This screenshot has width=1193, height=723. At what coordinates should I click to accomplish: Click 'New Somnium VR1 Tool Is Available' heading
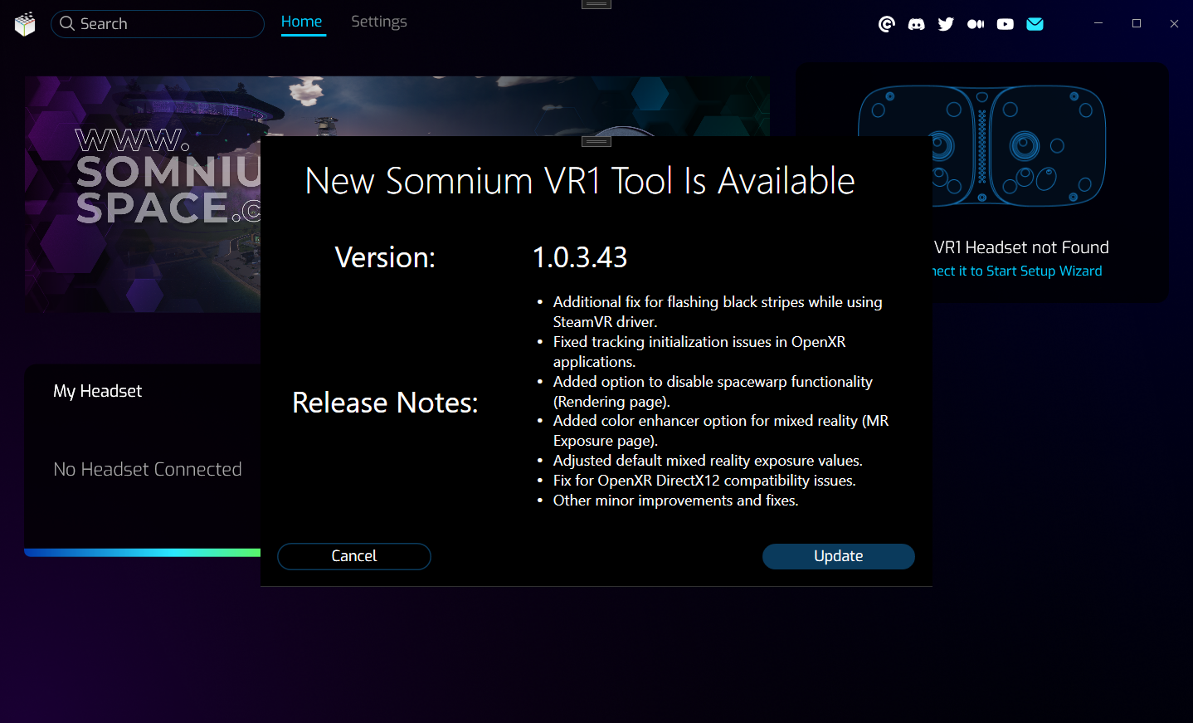(x=580, y=181)
